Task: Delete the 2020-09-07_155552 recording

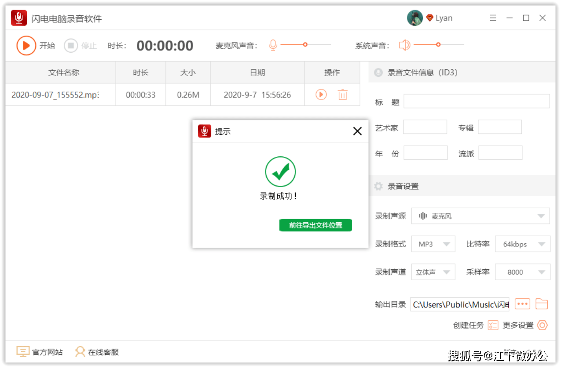Action: 342,94
